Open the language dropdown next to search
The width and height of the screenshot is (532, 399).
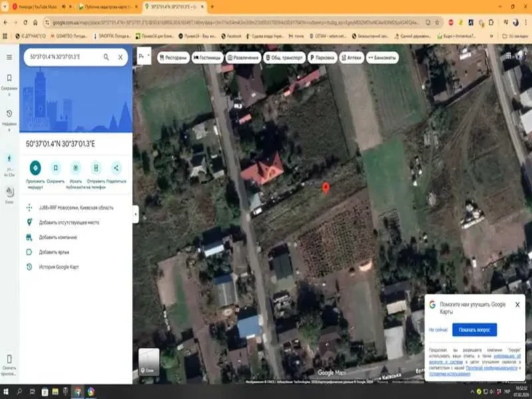143,57
